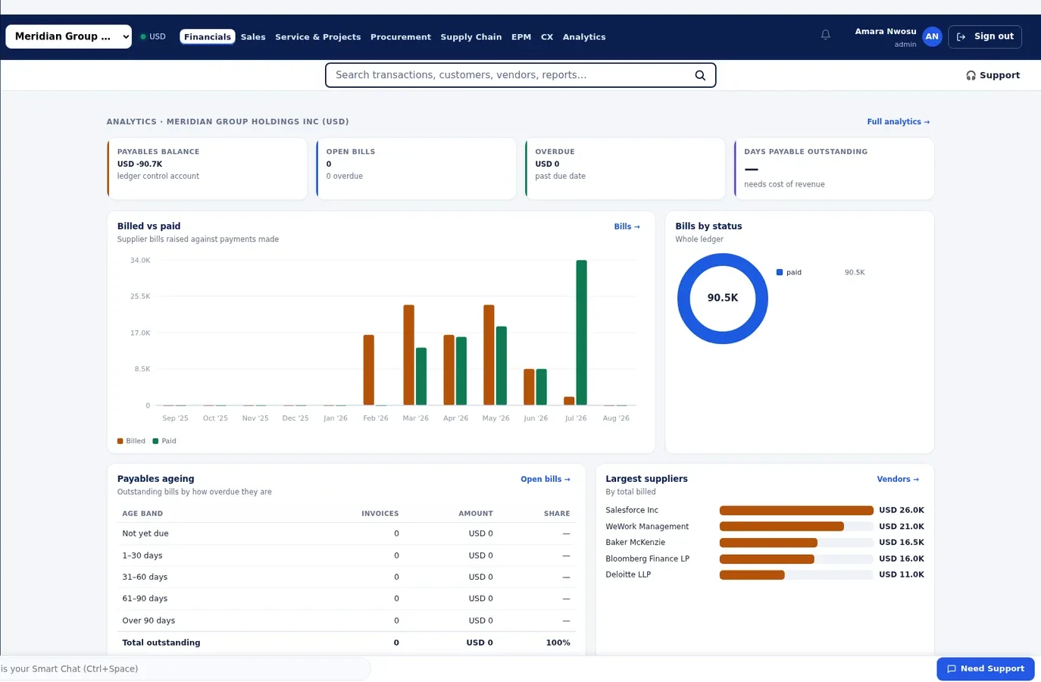Click the Paid legend swatch
Viewport: 1041px width, 682px height.
point(155,441)
